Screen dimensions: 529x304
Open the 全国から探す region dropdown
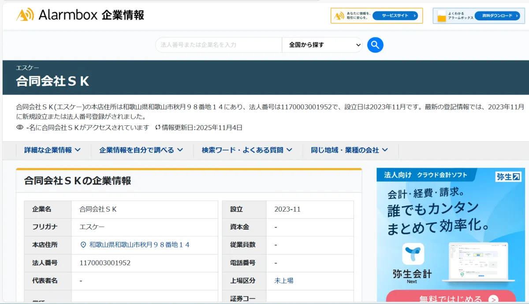point(322,45)
